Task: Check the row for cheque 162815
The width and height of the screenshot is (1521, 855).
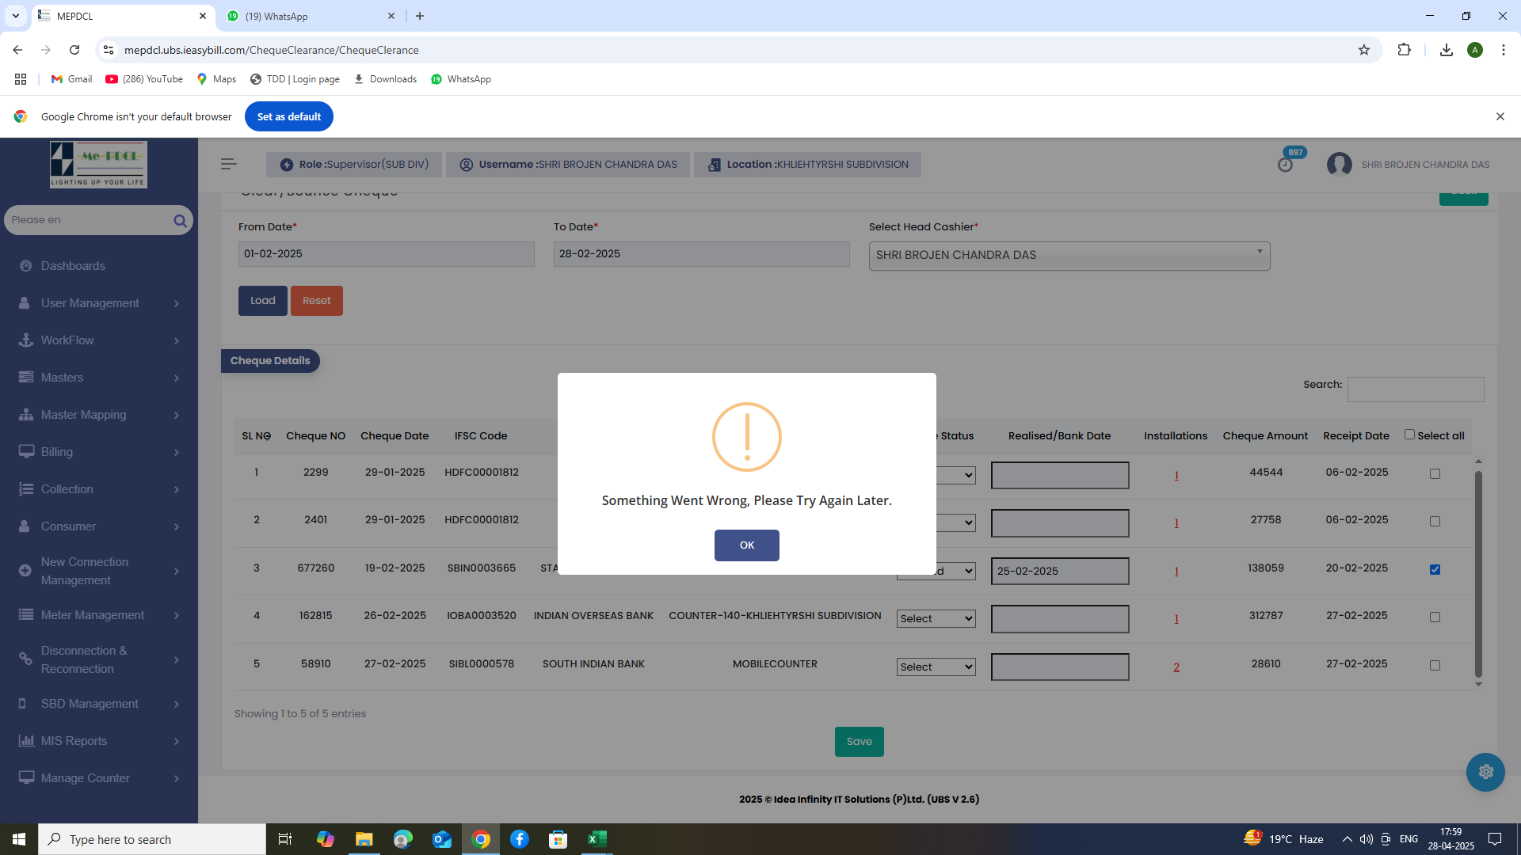Action: [x=1435, y=617]
